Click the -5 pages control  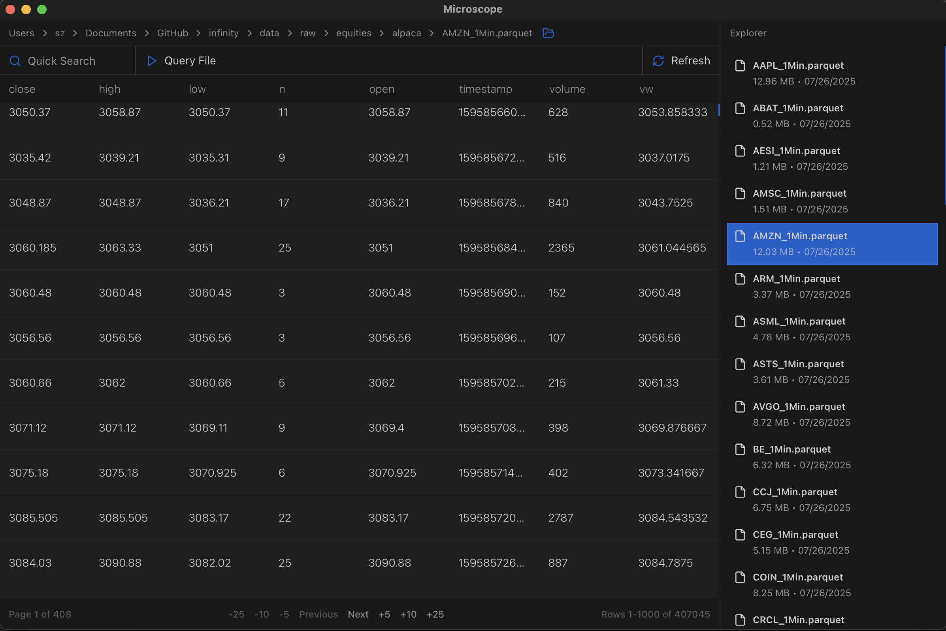[284, 614]
